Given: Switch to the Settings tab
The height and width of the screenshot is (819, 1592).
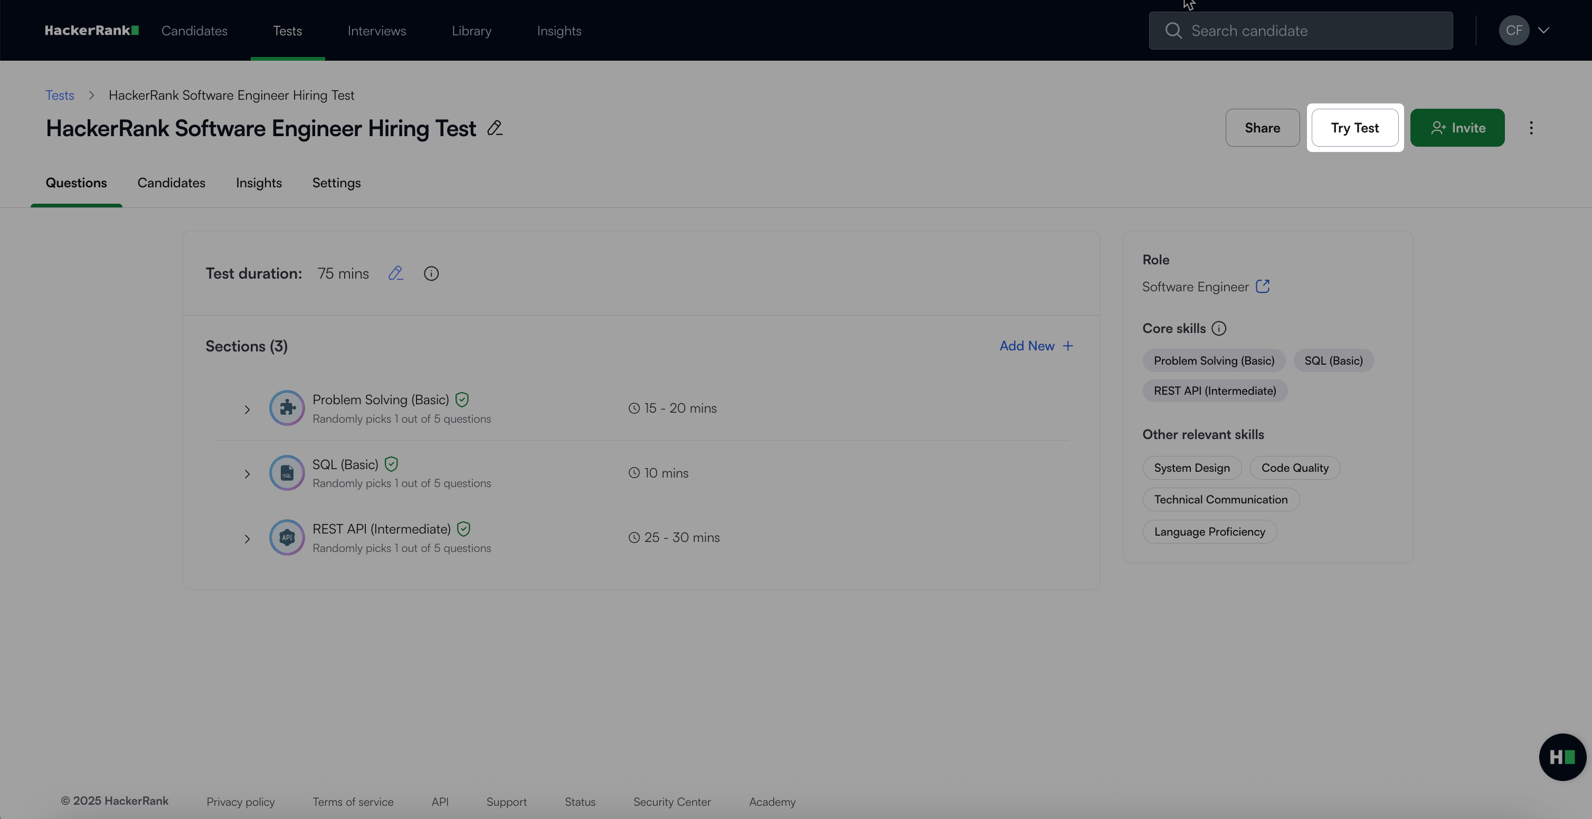Looking at the screenshot, I should [336, 183].
